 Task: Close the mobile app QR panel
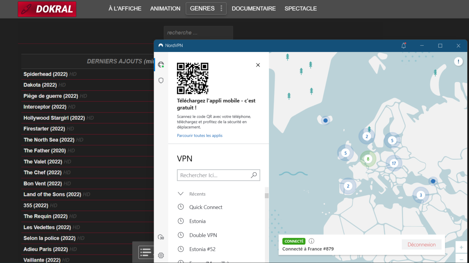click(258, 65)
